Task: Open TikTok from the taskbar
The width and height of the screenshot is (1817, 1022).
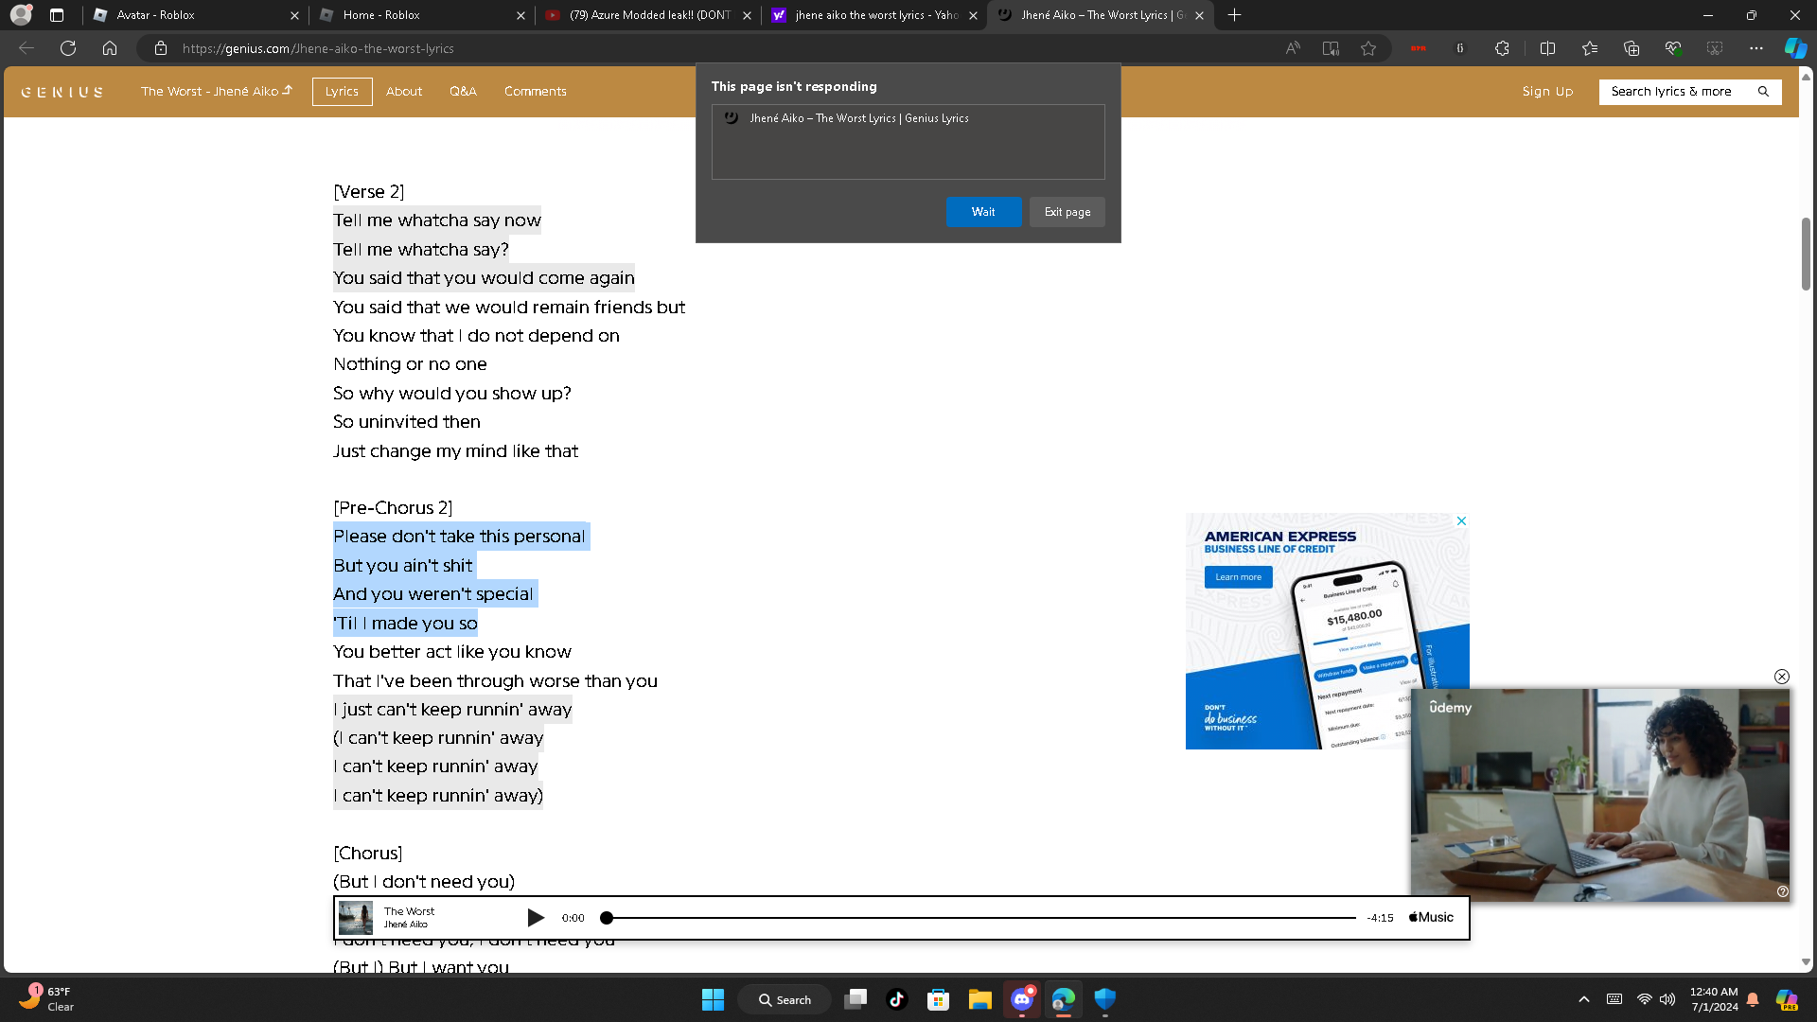Action: 897,999
